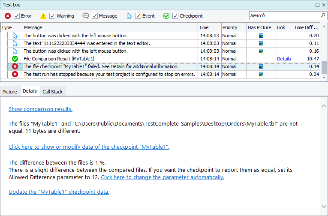Click picture icon in failed checkpoint row
This screenshot has width=328, height=216.
pyautogui.click(x=261, y=66)
